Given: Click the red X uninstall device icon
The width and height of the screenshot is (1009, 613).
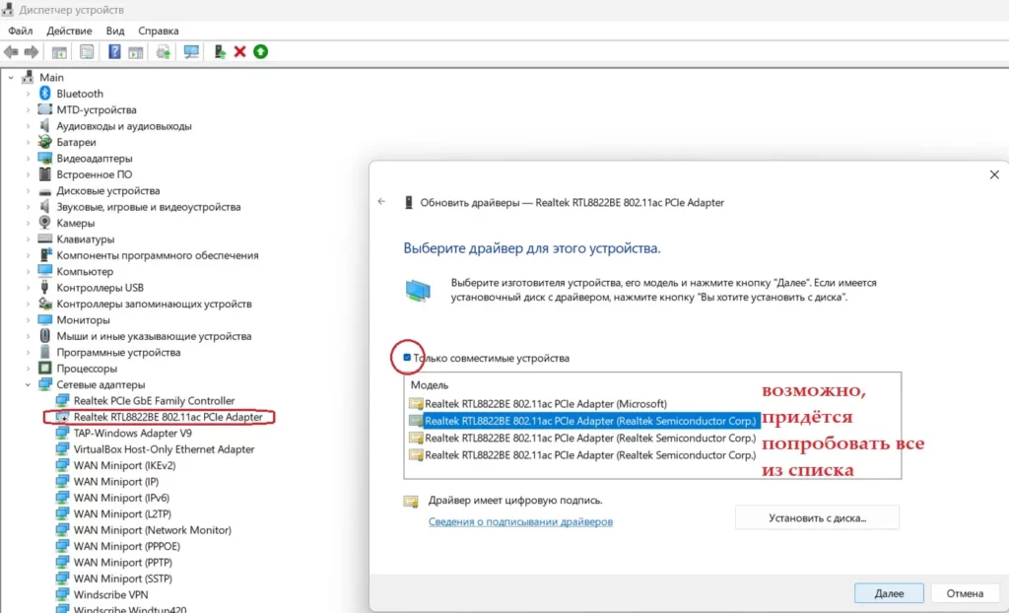Looking at the screenshot, I should [240, 52].
